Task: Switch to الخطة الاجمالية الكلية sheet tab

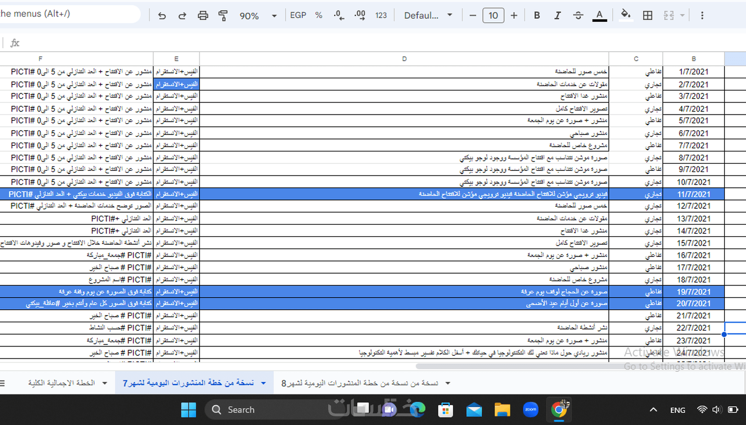Action: point(61,383)
